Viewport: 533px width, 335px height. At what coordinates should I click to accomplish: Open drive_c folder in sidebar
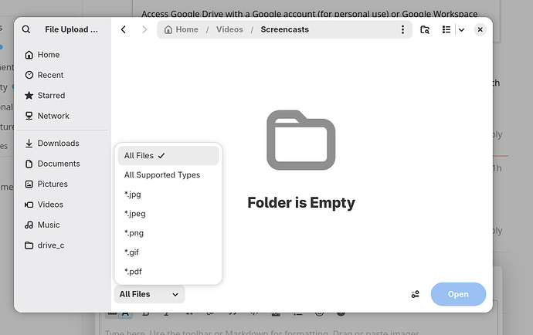(63, 245)
